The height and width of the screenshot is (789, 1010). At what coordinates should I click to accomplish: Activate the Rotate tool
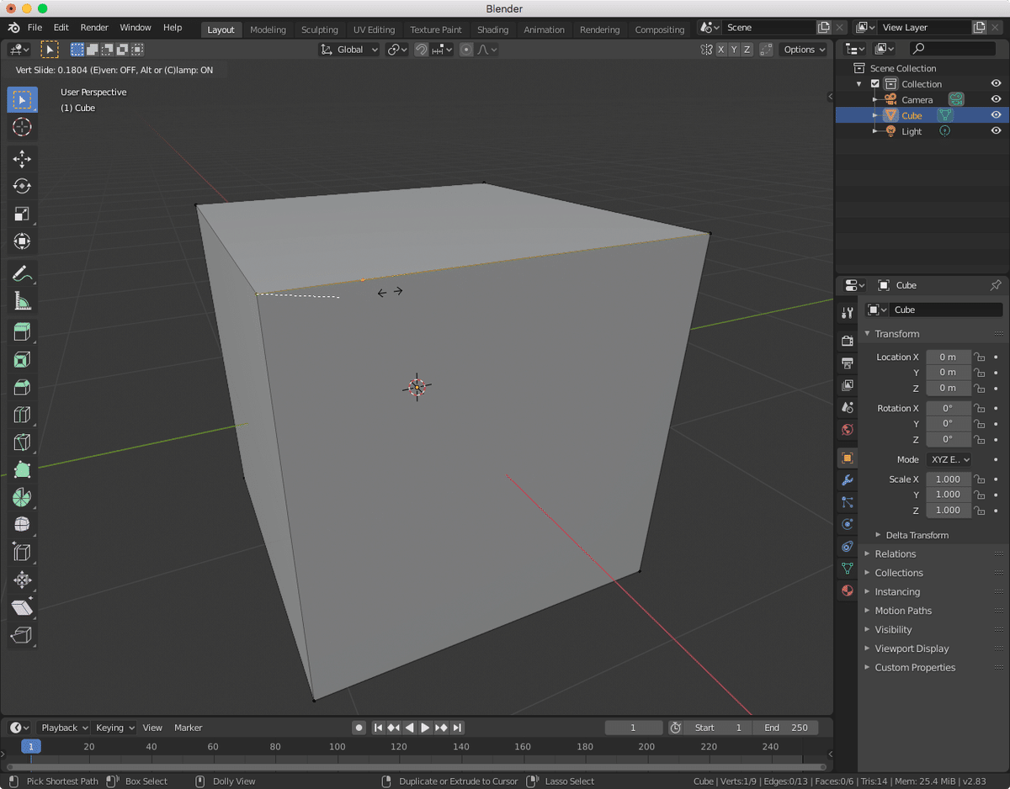(23, 186)
